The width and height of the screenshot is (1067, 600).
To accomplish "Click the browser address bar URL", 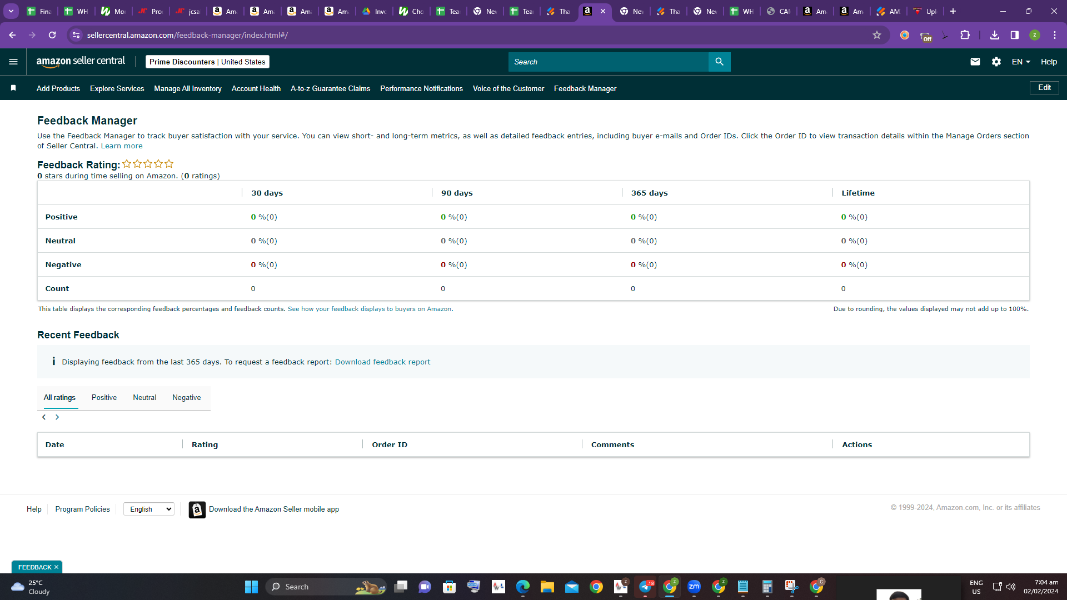I will 187,35.
